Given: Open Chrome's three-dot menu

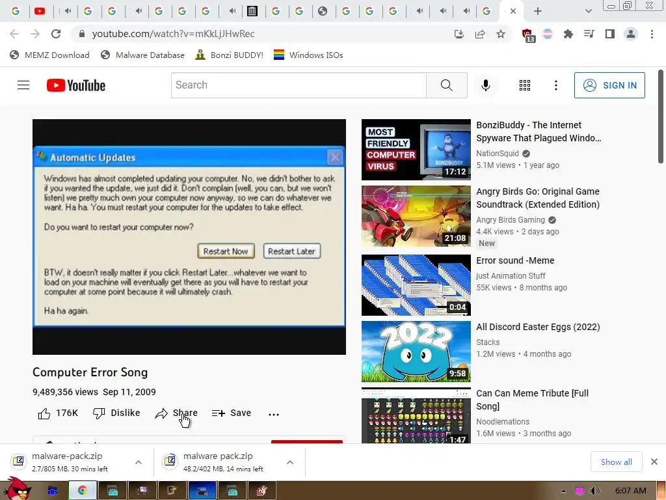Looking at the screenshot, I should 652,34.
